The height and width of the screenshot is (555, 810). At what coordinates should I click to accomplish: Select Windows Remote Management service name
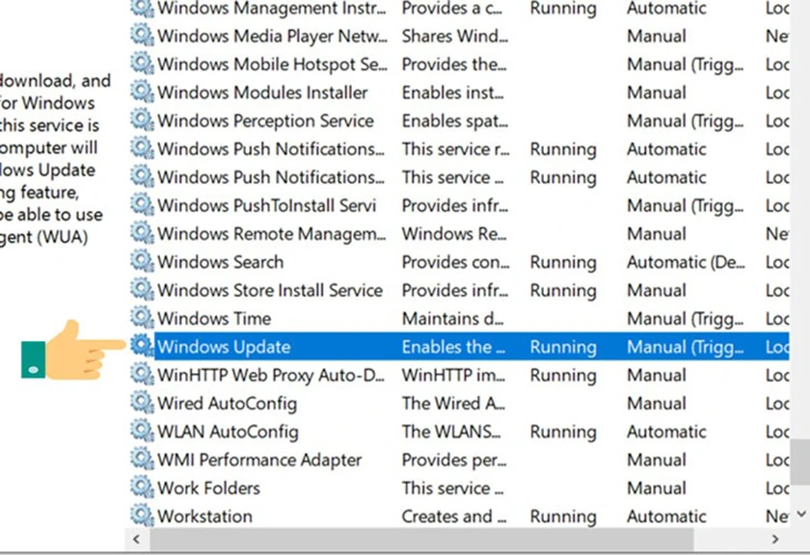point(272,234)
